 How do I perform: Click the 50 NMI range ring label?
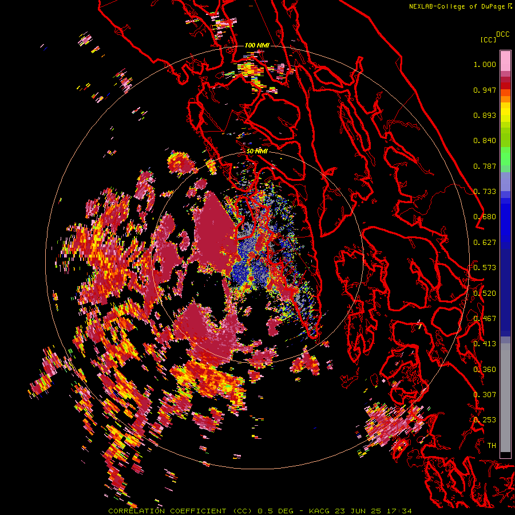(257, 152)
